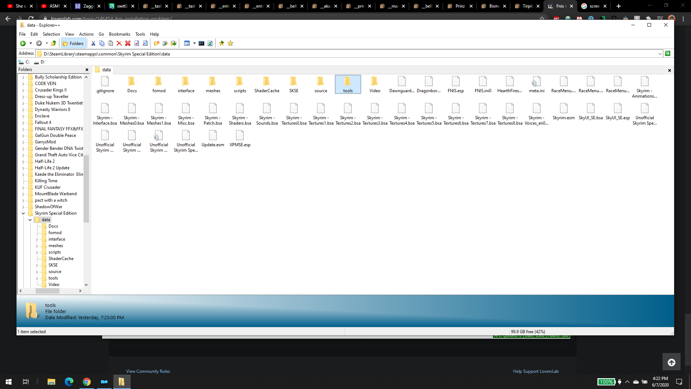Create a new folder with toolbar icon
Image resolution: width=691 pixels, height=389 pixels.
pos(157,44)
